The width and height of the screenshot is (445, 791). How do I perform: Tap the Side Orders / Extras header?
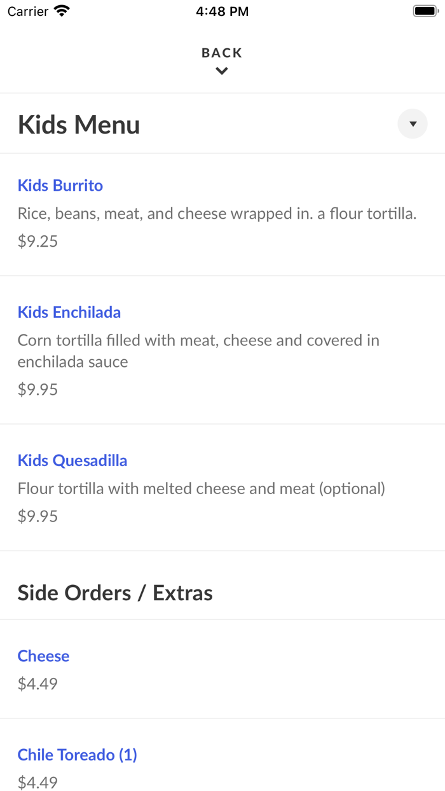(115, 593)
